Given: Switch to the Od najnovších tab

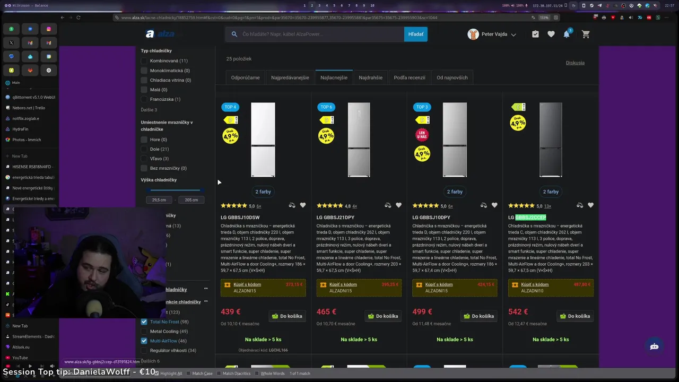Looking at the screenshot, I should [x=452, y=77].
